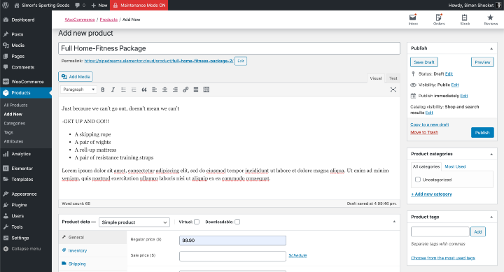Open the comments bubble in admin bar
This screenshot has width=504, height=272.
(x=80, y=5)
